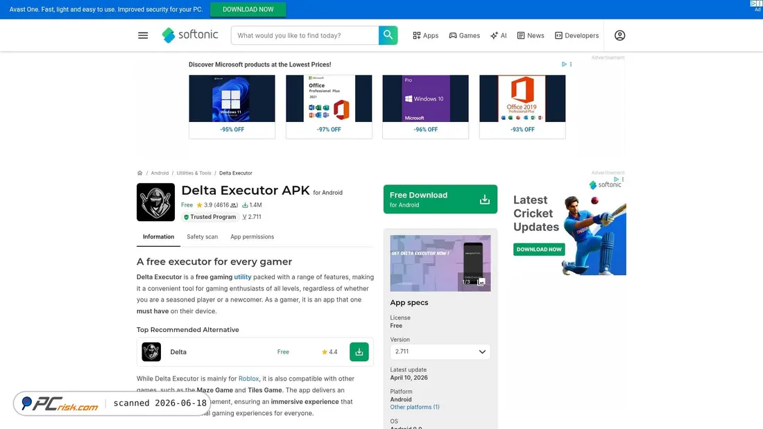763x429 pixels.
Task: Open screenshot gallery image icon
Action: (481, 281)
